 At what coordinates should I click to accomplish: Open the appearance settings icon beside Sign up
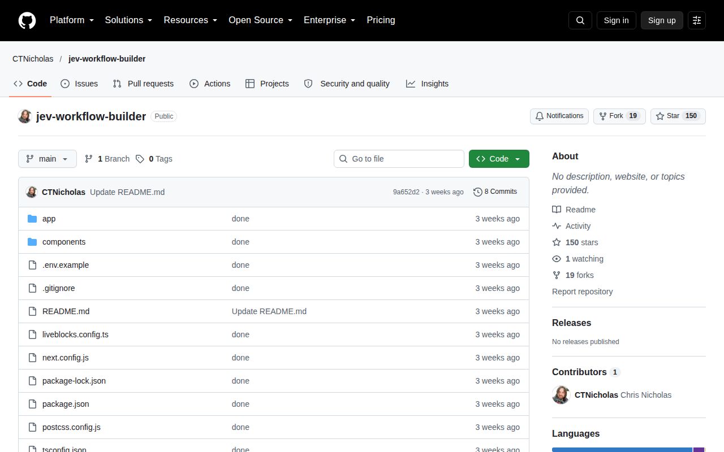[697, 20]
